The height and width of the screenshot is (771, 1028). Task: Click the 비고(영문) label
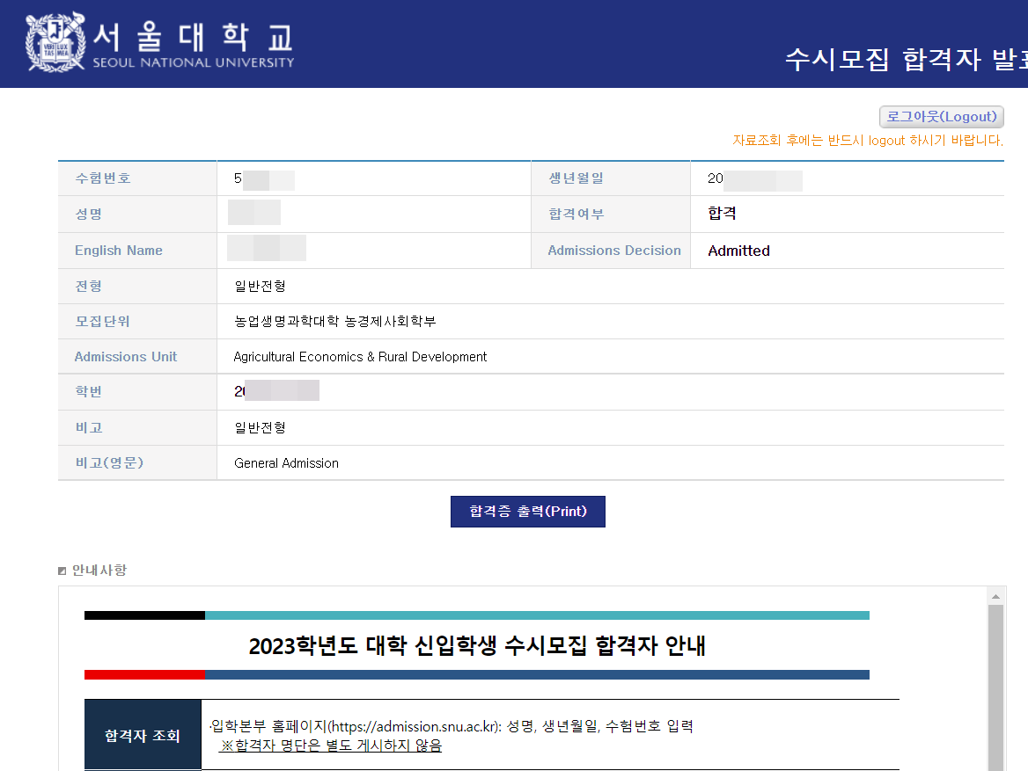[109, 463]
